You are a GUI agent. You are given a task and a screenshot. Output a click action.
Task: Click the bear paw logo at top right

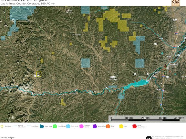[176, 3]
